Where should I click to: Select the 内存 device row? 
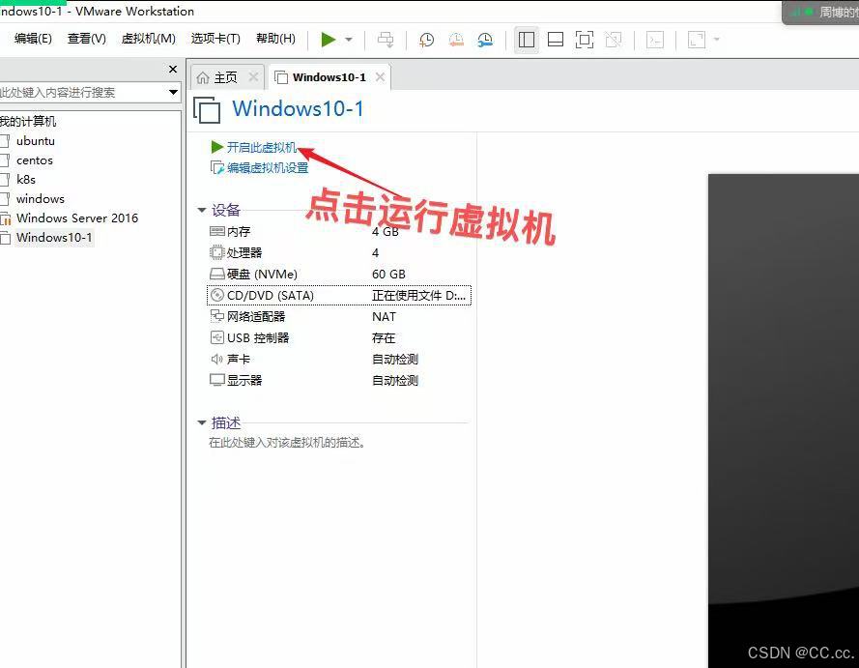(x=339, y=231)
